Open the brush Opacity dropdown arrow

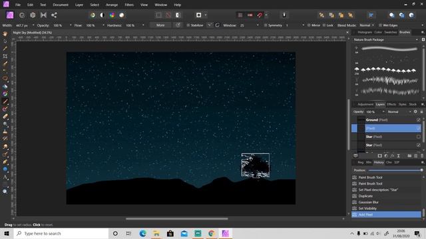(71, 25)
